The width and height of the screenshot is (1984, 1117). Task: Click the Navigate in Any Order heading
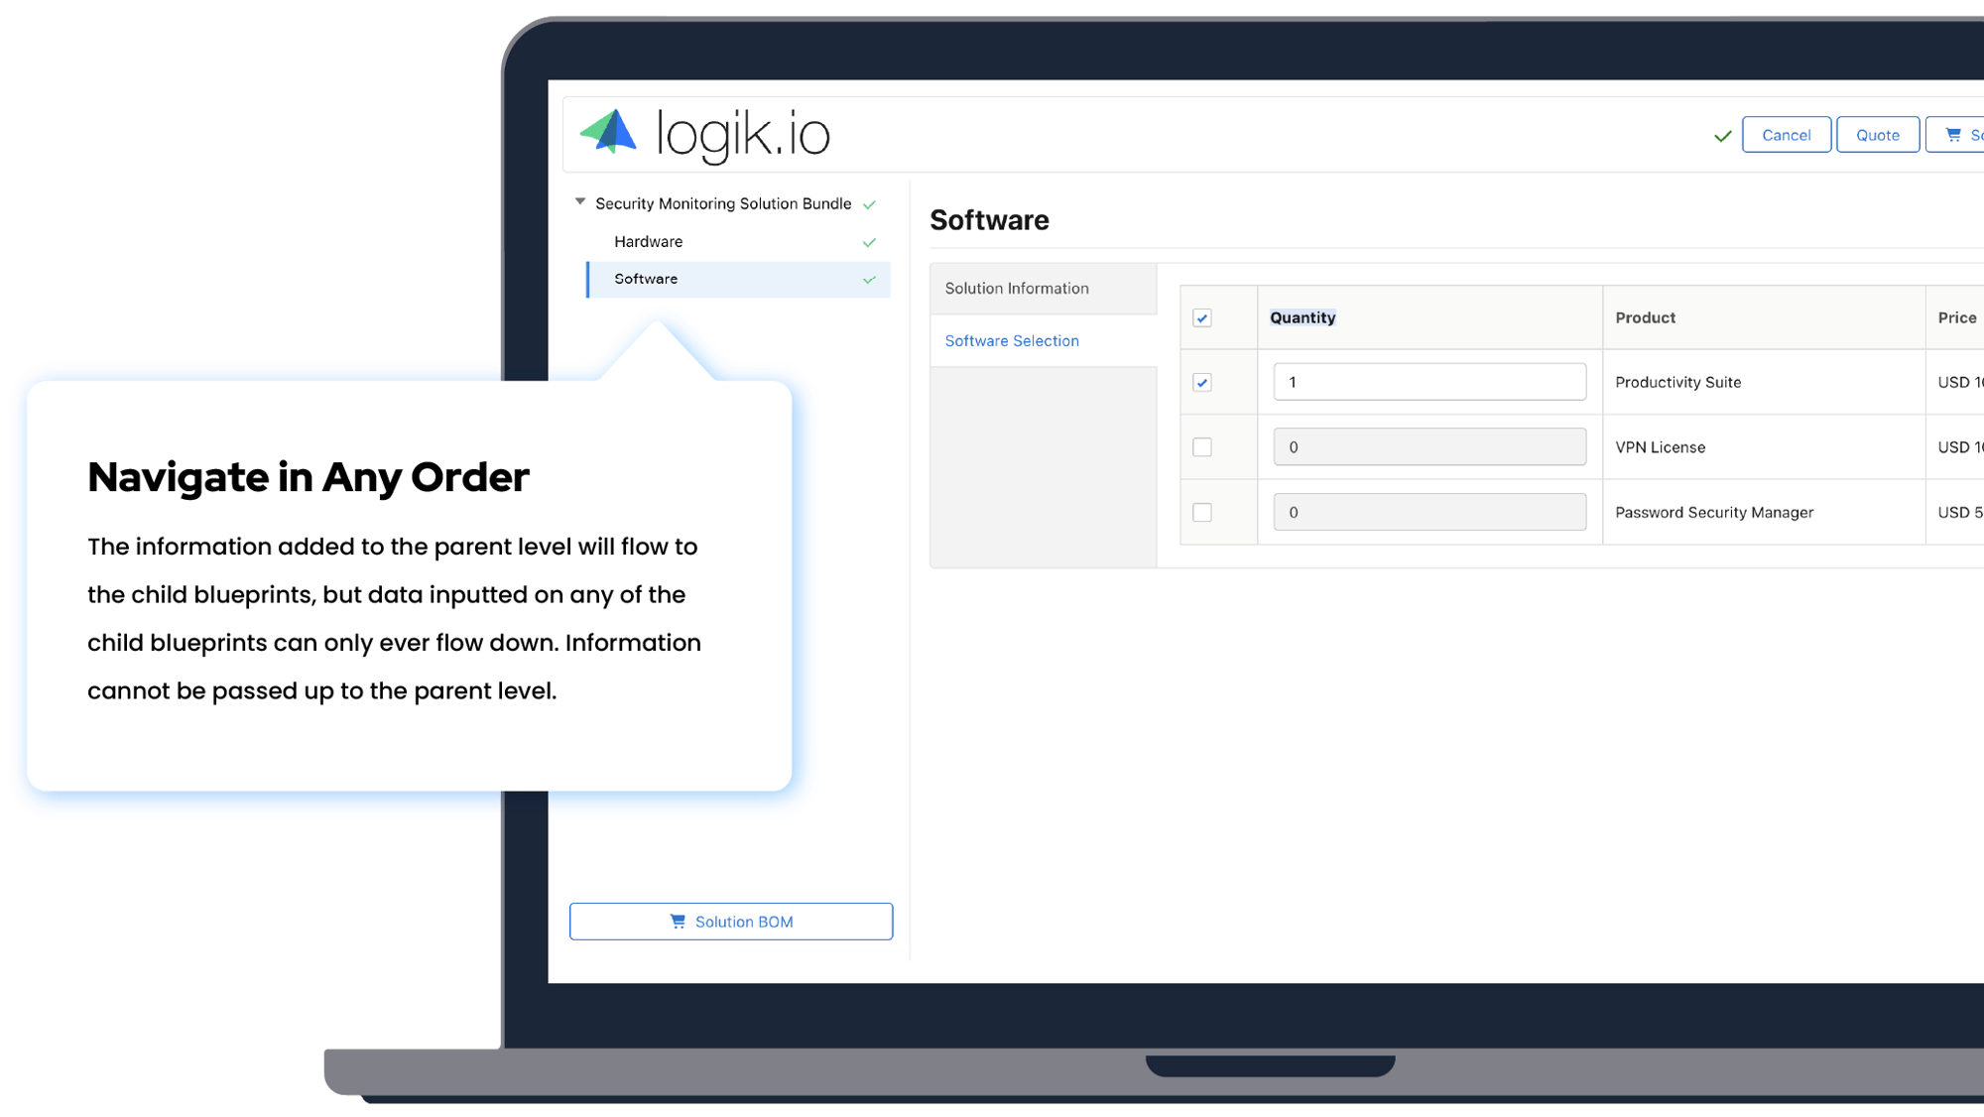click(x=309, y=477)
